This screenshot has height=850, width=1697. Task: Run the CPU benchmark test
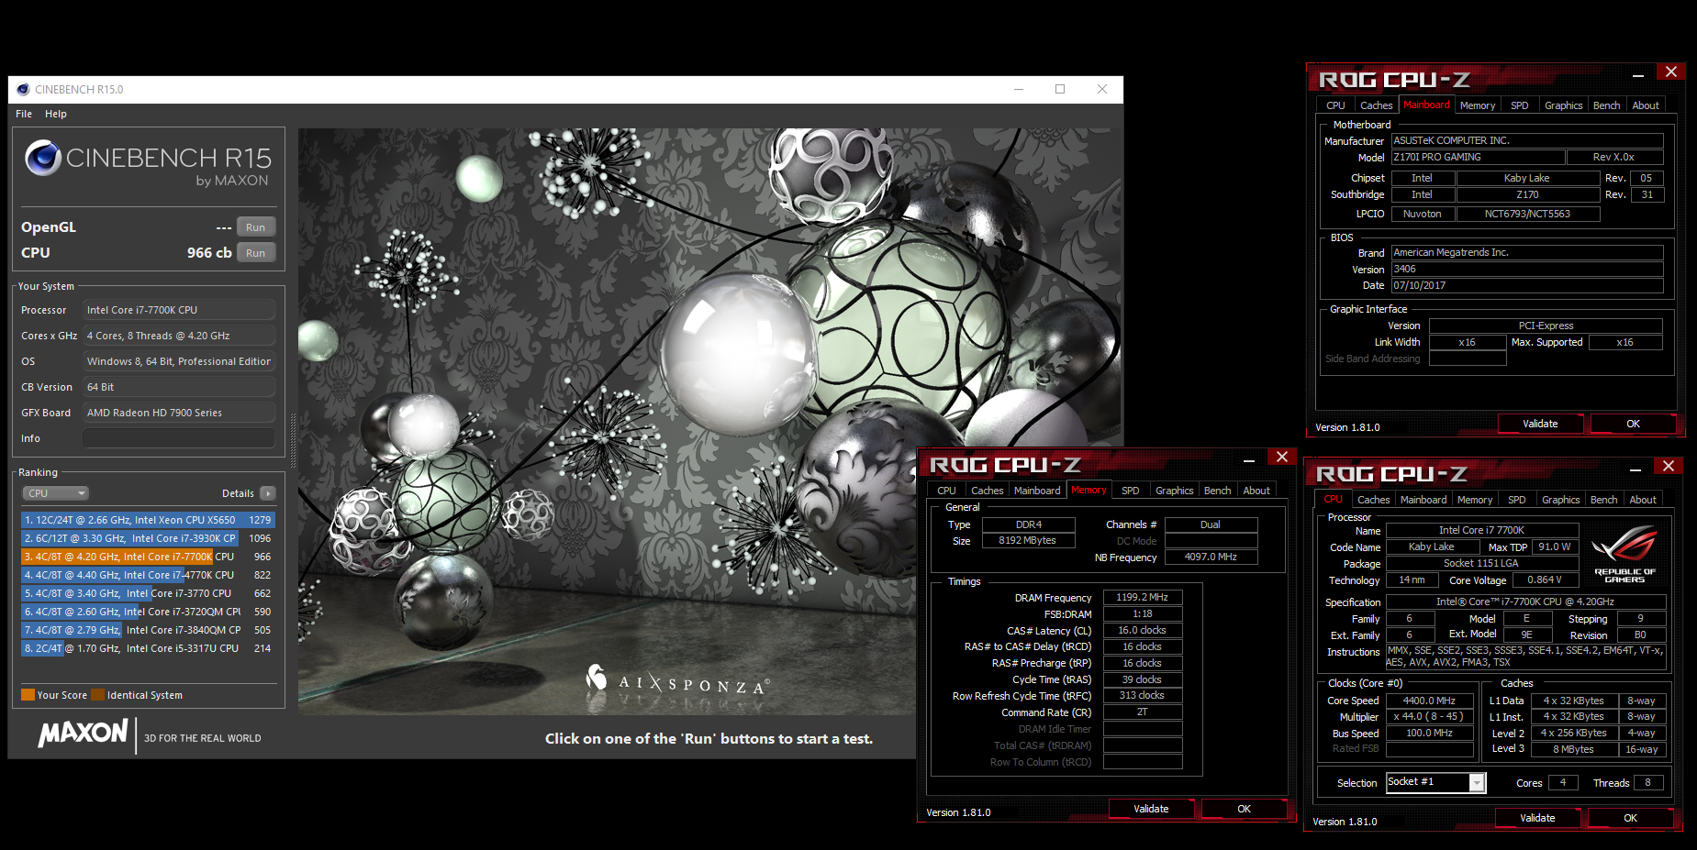tap(256, 253)
